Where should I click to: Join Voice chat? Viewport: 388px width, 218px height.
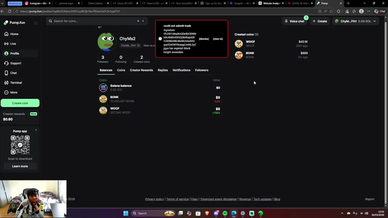pyautogui.click(x=295, y=21)
